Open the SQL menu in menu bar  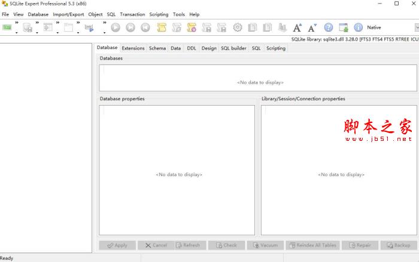point(111,14)
